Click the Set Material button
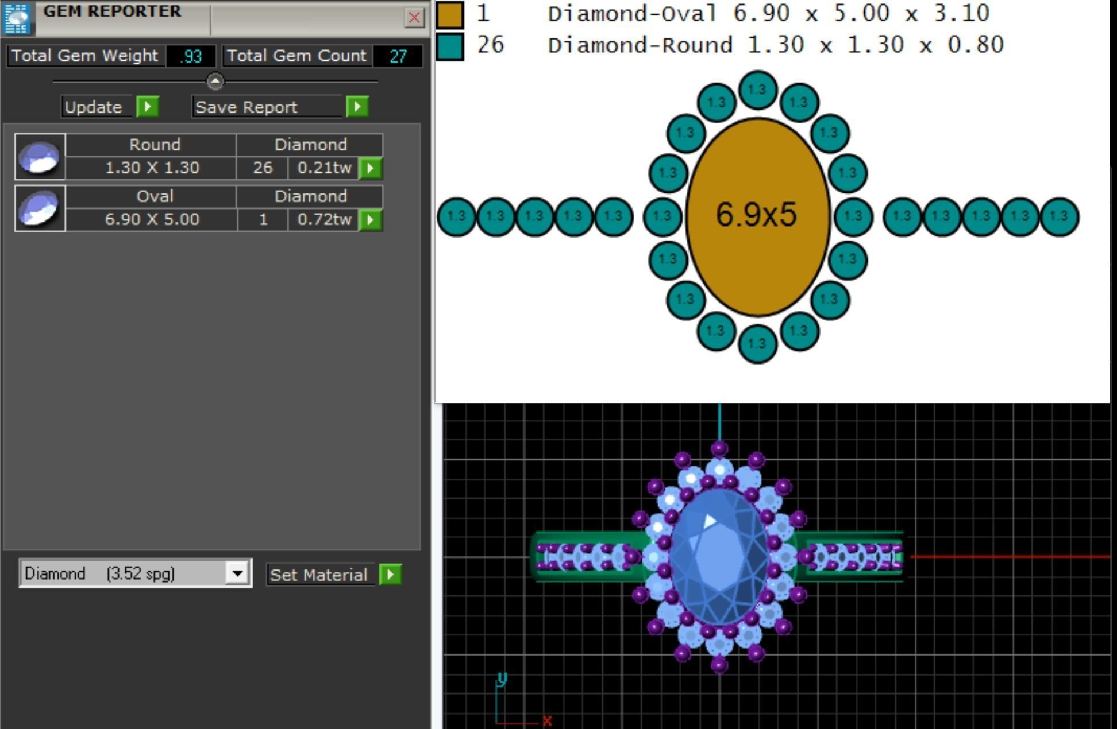This screenshot has width=1117, height=729. 319,575
